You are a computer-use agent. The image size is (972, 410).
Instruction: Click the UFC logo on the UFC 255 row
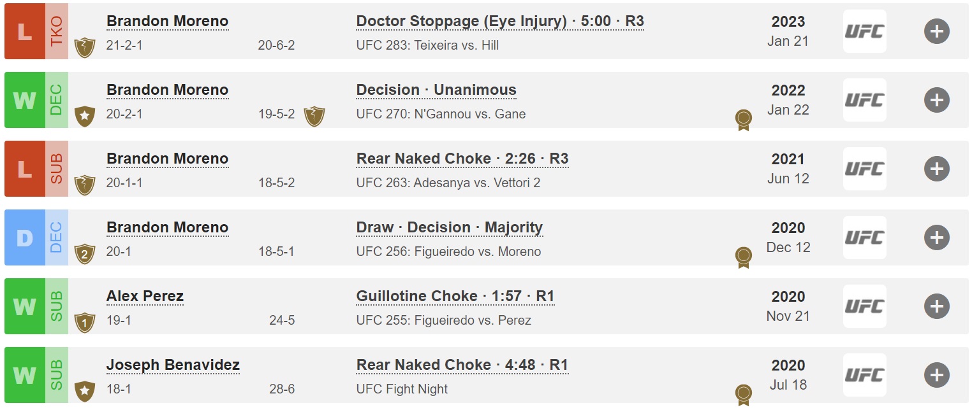(864, 306)
